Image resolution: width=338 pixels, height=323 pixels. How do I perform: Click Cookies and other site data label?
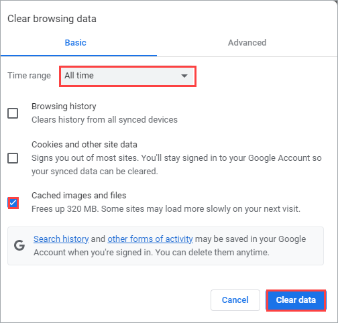(x=84, y=145)
